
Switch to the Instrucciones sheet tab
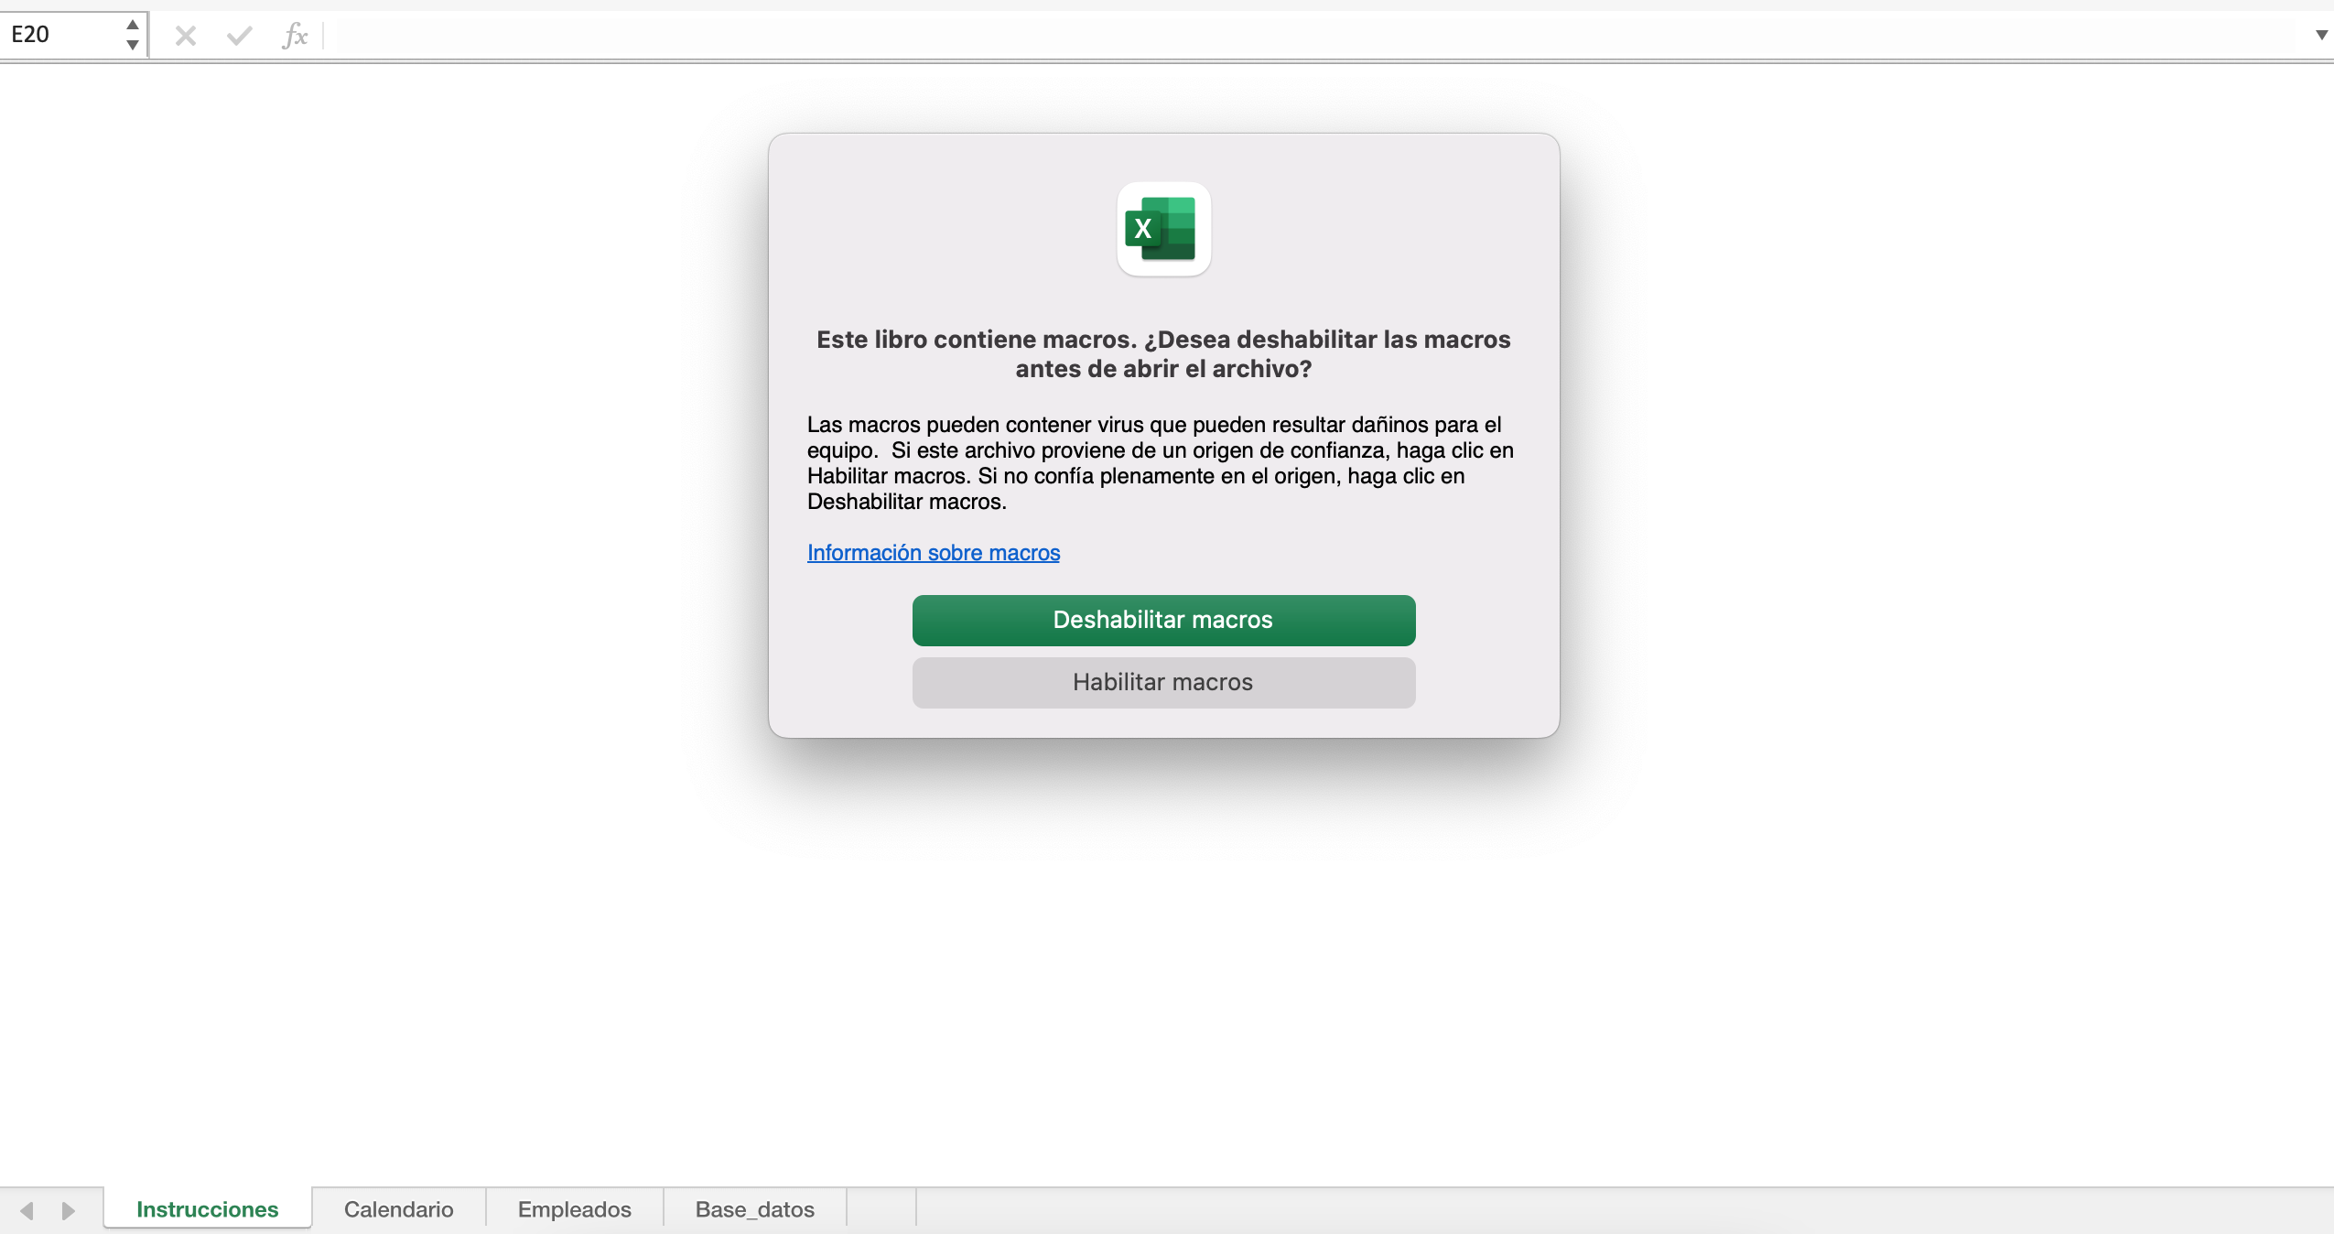(x=208, y=1209)
